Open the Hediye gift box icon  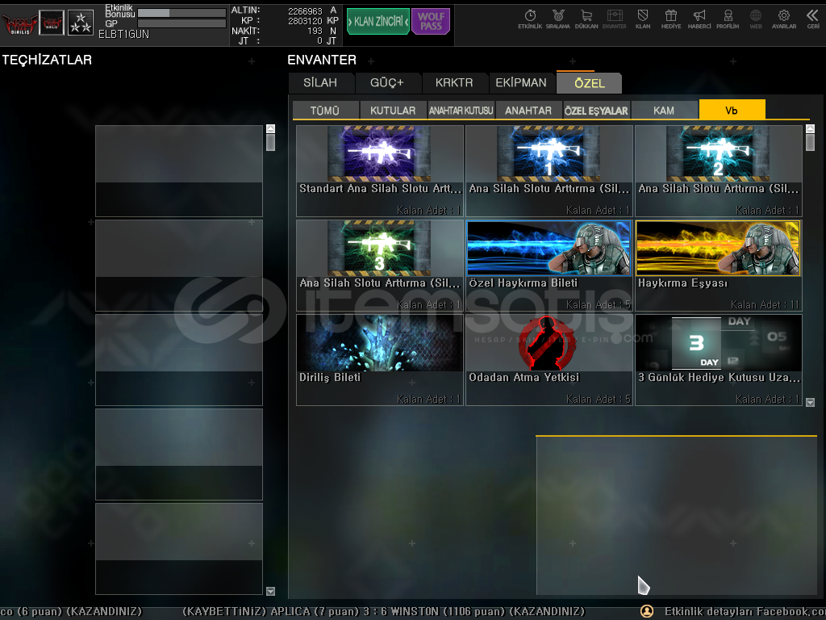pyautogui.click(x=671, y=17)
